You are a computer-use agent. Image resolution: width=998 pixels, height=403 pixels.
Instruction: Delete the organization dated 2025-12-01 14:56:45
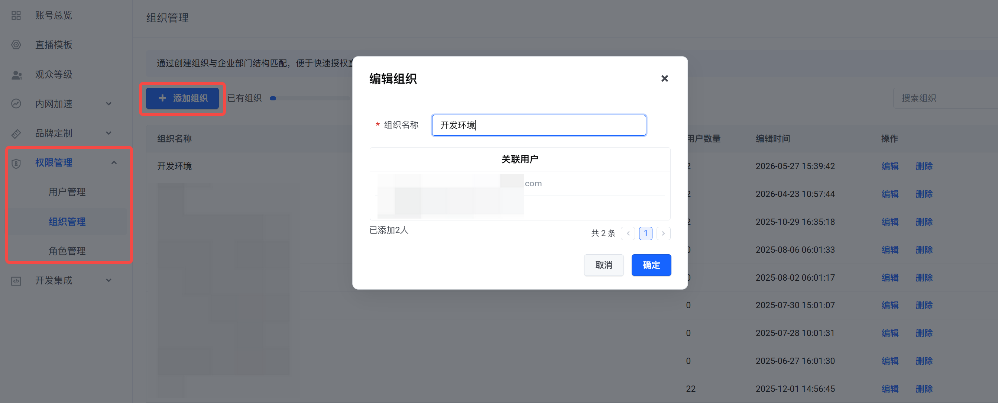[924, 389]
